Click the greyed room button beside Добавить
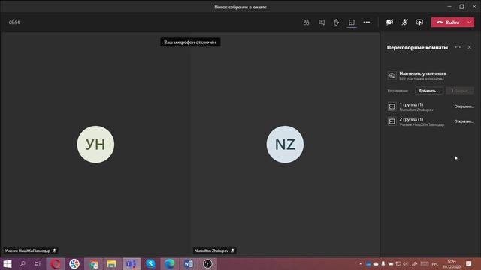This screenshot has width=481, height=270. click(x=460, y=91)
